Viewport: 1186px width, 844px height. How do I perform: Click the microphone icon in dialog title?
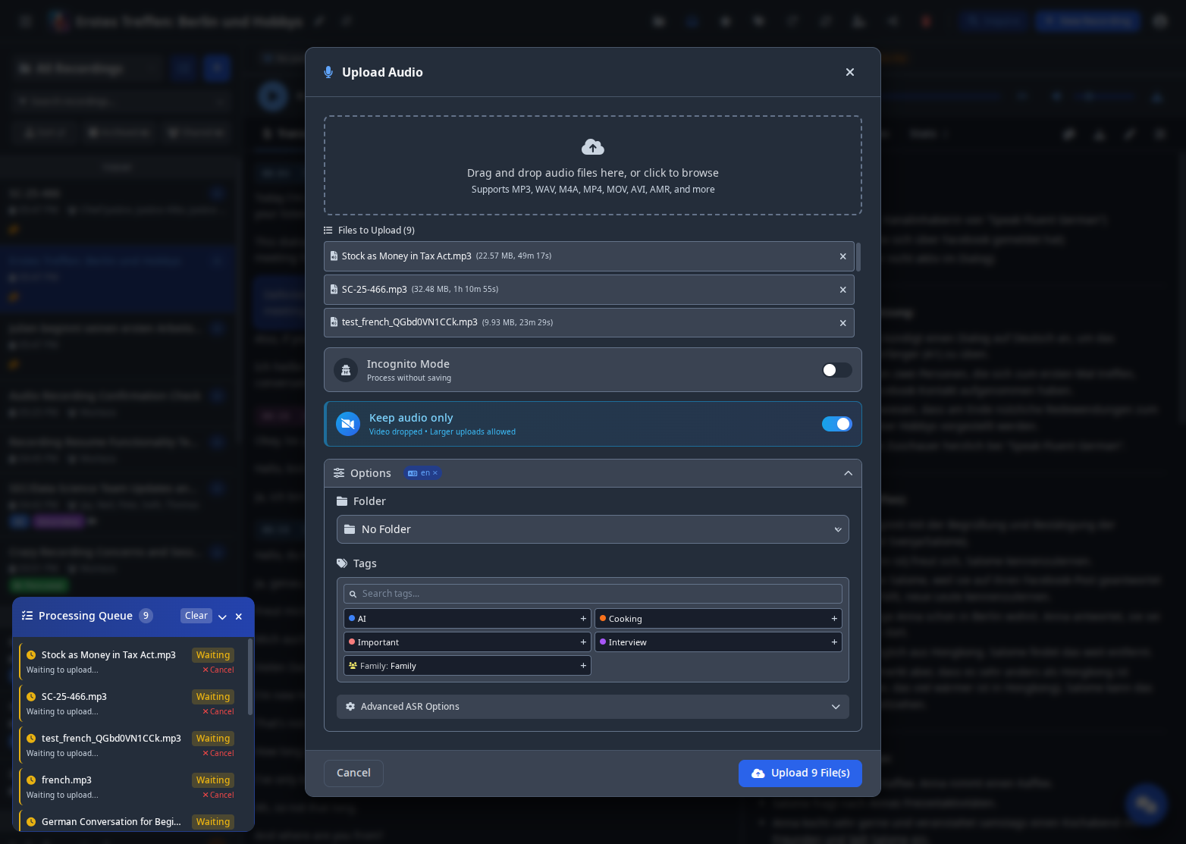tap(328, 72)
